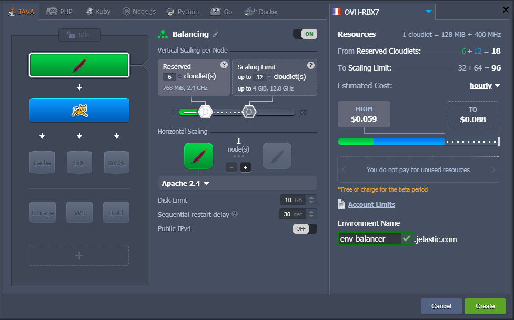Open the hourly estimated cost dropdown

(485, 85)
